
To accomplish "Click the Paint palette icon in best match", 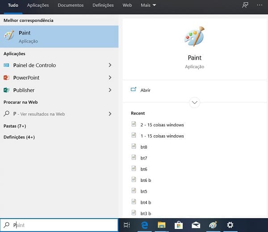I will [9, 35].
